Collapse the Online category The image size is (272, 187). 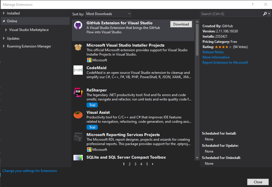(4, 21)
